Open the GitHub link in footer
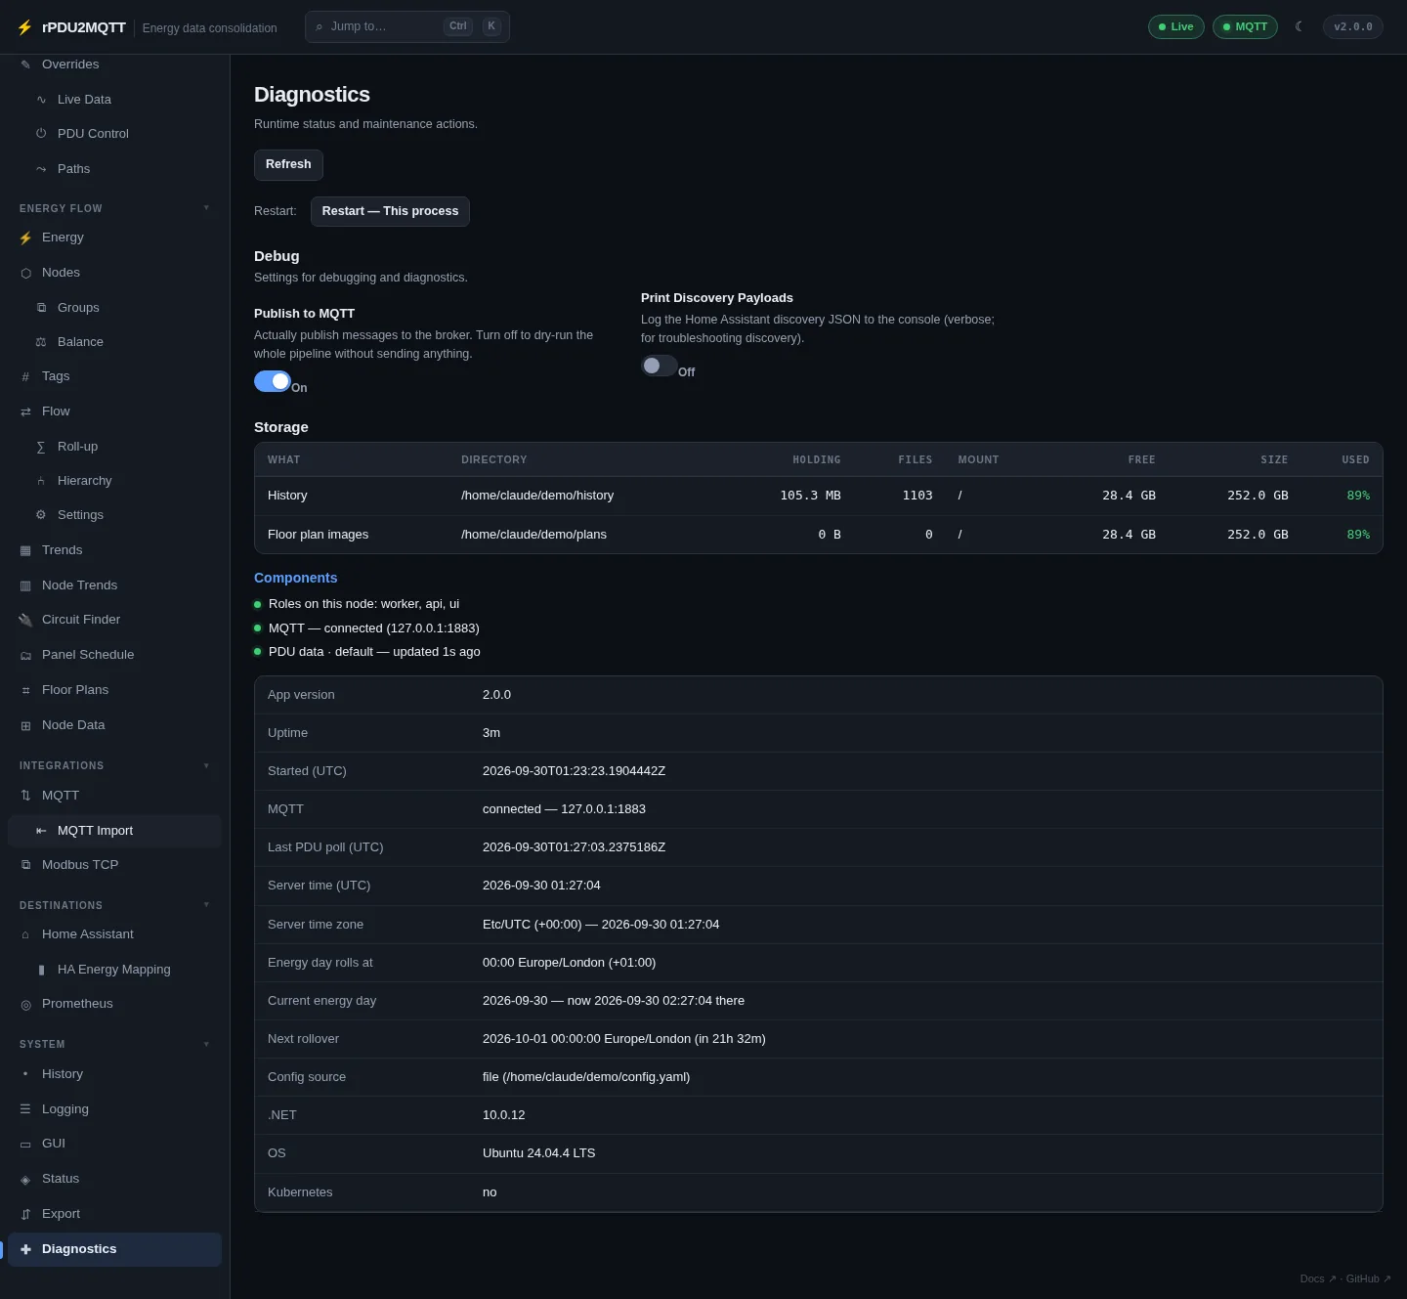Viewport: 1407px width, 1299px height. (x=1368, y=1278)
